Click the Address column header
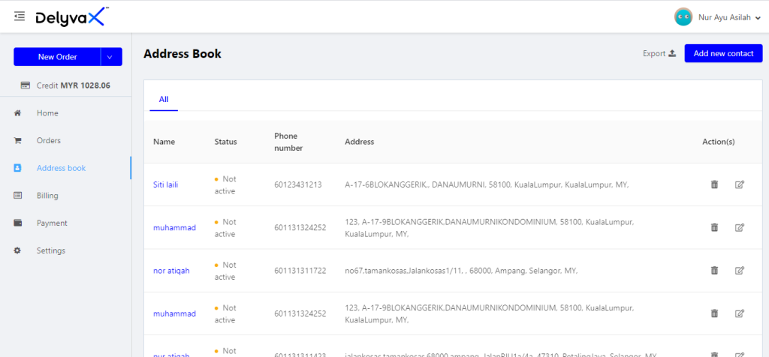 pos(360,142)
